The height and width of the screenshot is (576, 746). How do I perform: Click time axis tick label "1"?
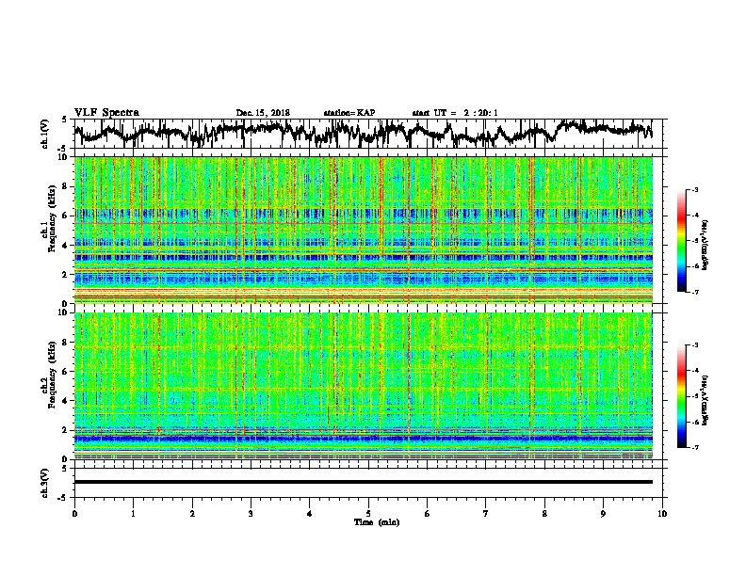click(134, 514)
